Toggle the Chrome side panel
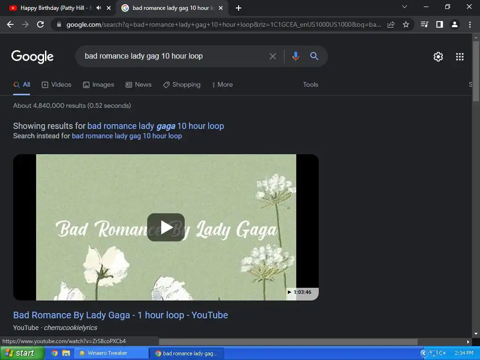Image resolution: width=480 pixels, height=360 pixels. [x=440, y=24]
